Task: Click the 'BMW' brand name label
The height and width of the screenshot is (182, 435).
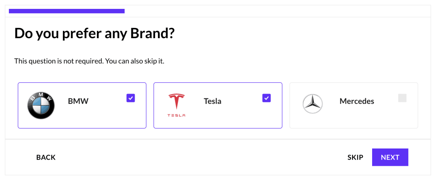Action: click(x=78, y=101)
